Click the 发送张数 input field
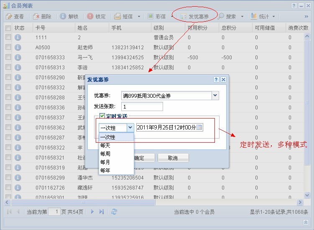The width and height of the screenshot is (314, 230). click(142, 106)
